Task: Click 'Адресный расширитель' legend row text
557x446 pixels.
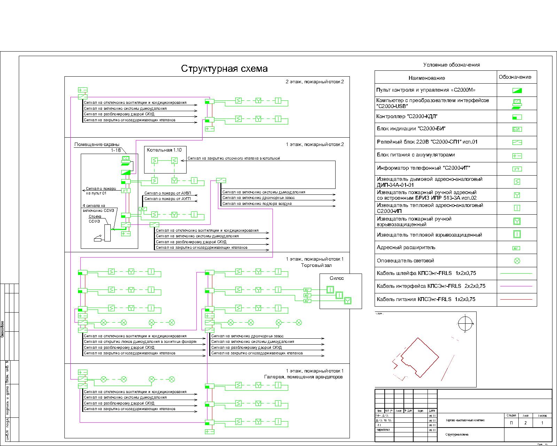Action: [406, 247]
